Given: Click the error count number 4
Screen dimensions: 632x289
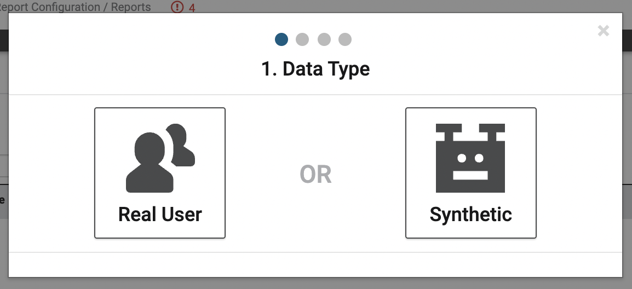Looking at the screenshot, I should click(x=192, y=8).
